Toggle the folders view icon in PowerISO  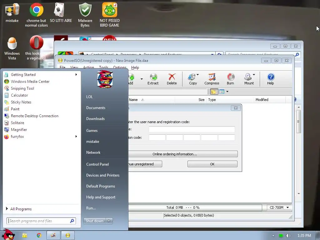point(214,92)
